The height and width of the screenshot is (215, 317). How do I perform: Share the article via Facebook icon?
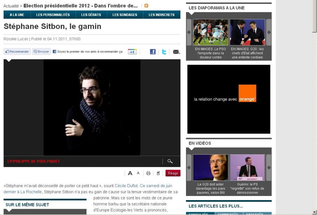point(153,52)
